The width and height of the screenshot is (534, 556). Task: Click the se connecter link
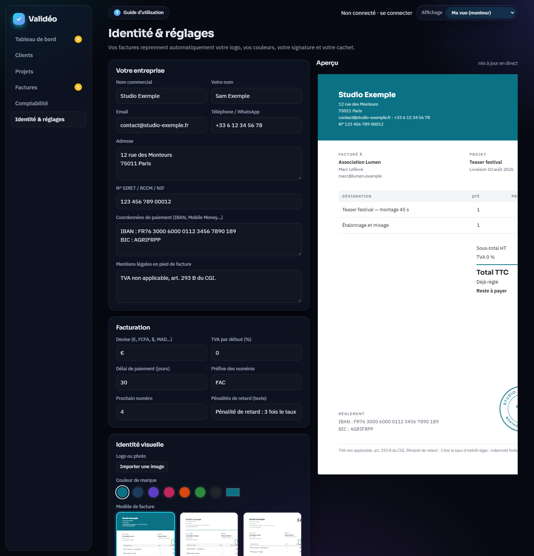click(x=396, y=13)
